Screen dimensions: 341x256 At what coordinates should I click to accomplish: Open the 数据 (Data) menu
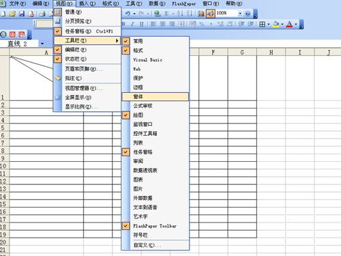[157, 3]
